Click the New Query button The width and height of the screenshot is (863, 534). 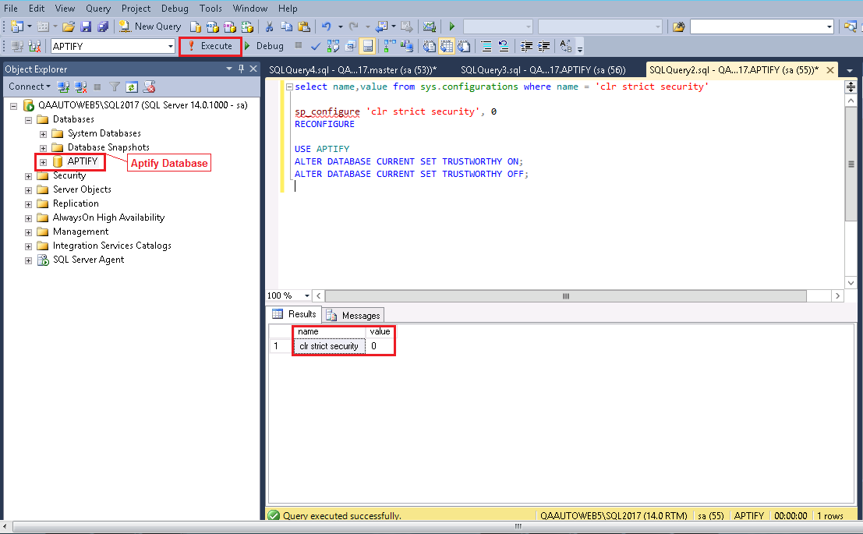click(x=150, y=27)
